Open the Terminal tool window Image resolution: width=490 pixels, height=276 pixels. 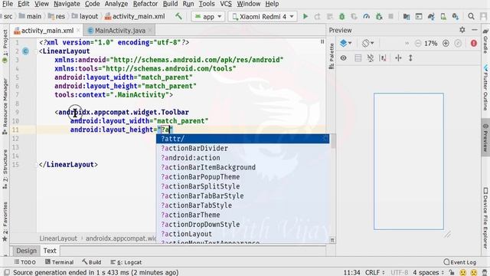click(60, 262)
